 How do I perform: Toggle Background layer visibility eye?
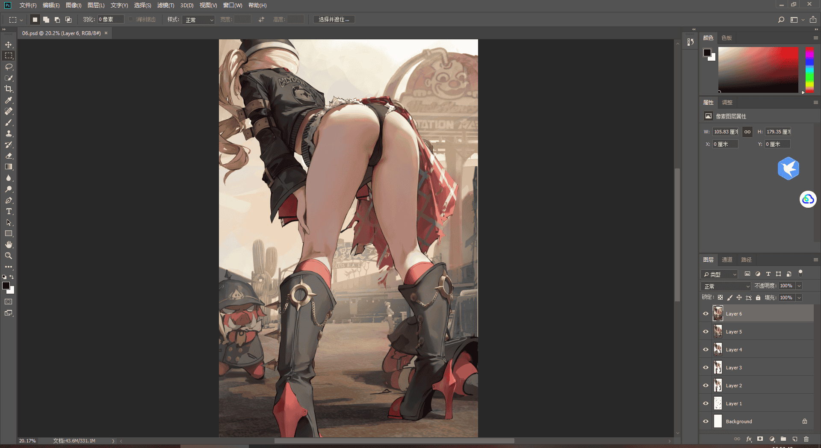click(x=706, y=421)
